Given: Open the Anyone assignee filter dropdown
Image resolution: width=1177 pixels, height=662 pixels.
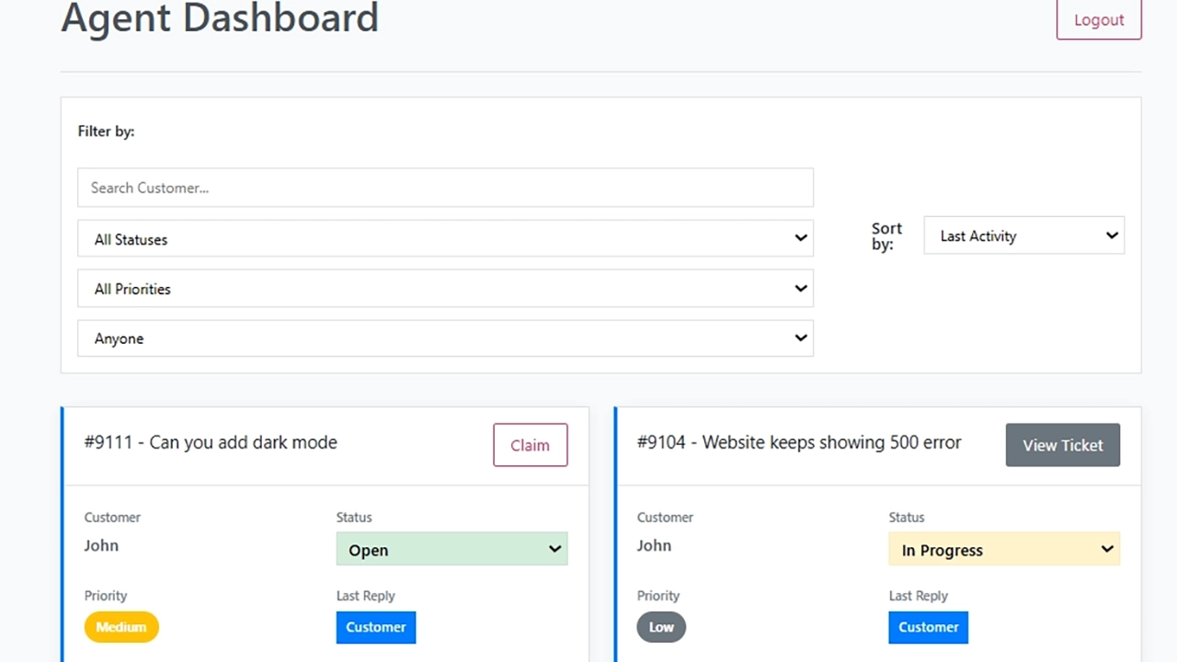Looking at the screenshot, I should pos(445,338).
